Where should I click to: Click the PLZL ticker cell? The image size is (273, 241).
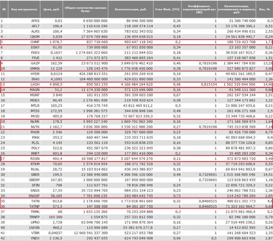point(36,143)
